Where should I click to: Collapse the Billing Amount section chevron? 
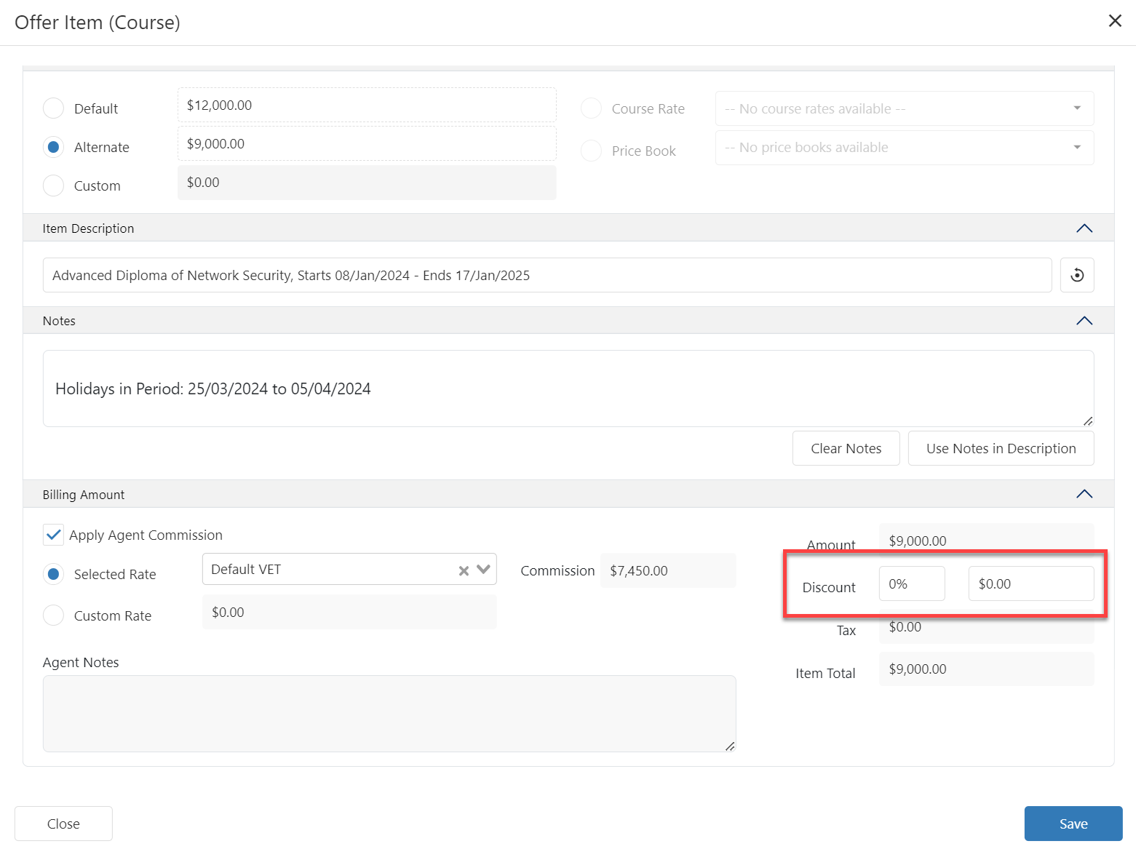tap(1084, 494)
